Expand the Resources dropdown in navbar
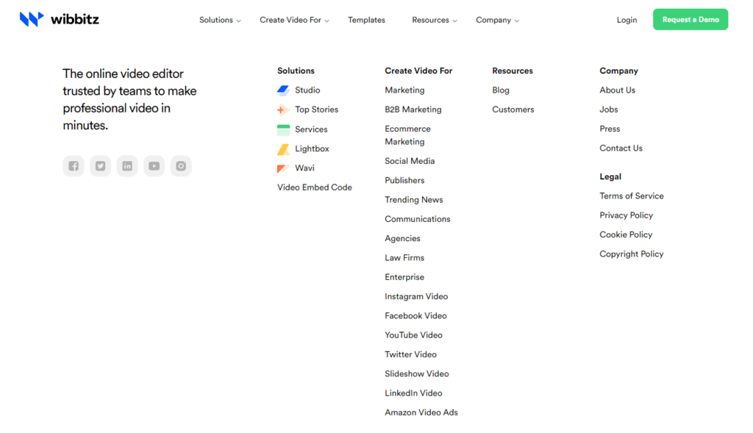 434,20
